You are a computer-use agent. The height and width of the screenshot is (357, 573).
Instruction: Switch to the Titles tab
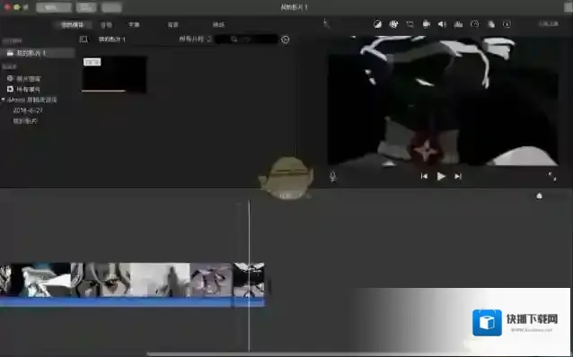click(x=134, y=25)
